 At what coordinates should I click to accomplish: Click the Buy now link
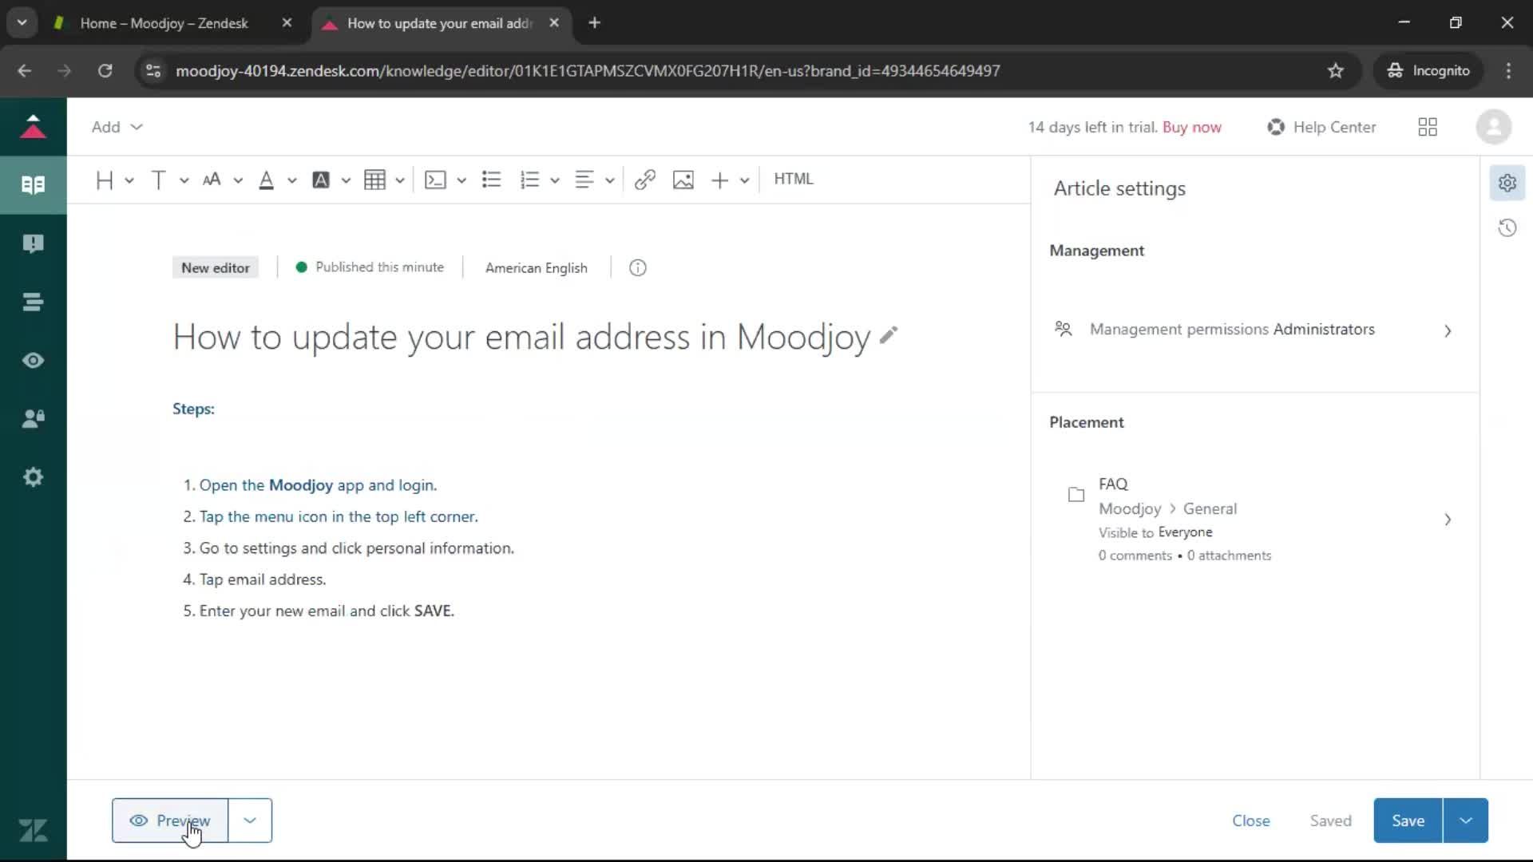tap(1191, 127)
